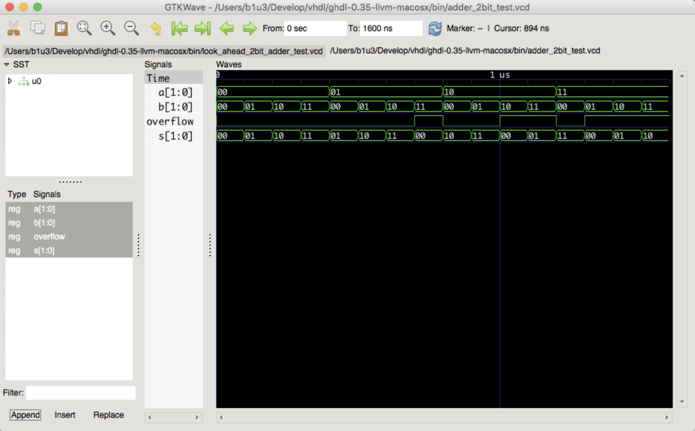Select the Time row in Signals pane
695x431 pixels.
pos(174,79)
